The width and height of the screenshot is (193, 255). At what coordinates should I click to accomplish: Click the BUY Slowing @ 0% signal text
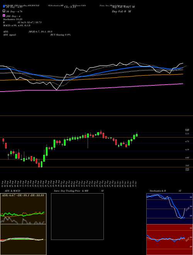point(61,35)
